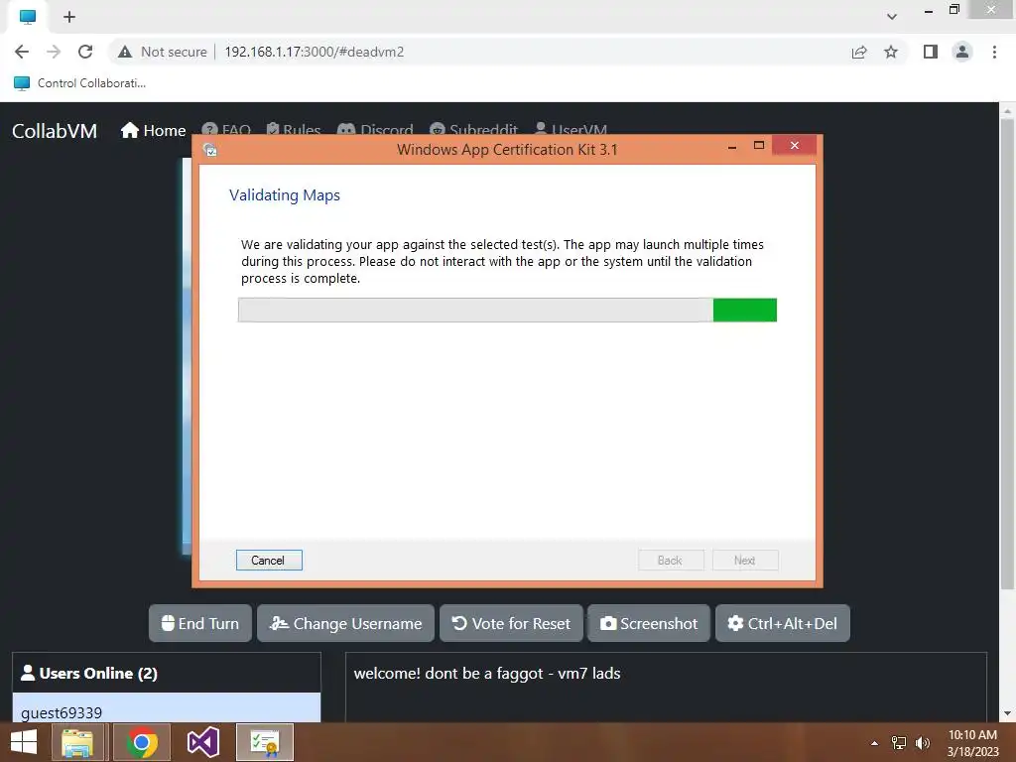Send Ctrl+Alt+Del to the VM

pos(783,623)
